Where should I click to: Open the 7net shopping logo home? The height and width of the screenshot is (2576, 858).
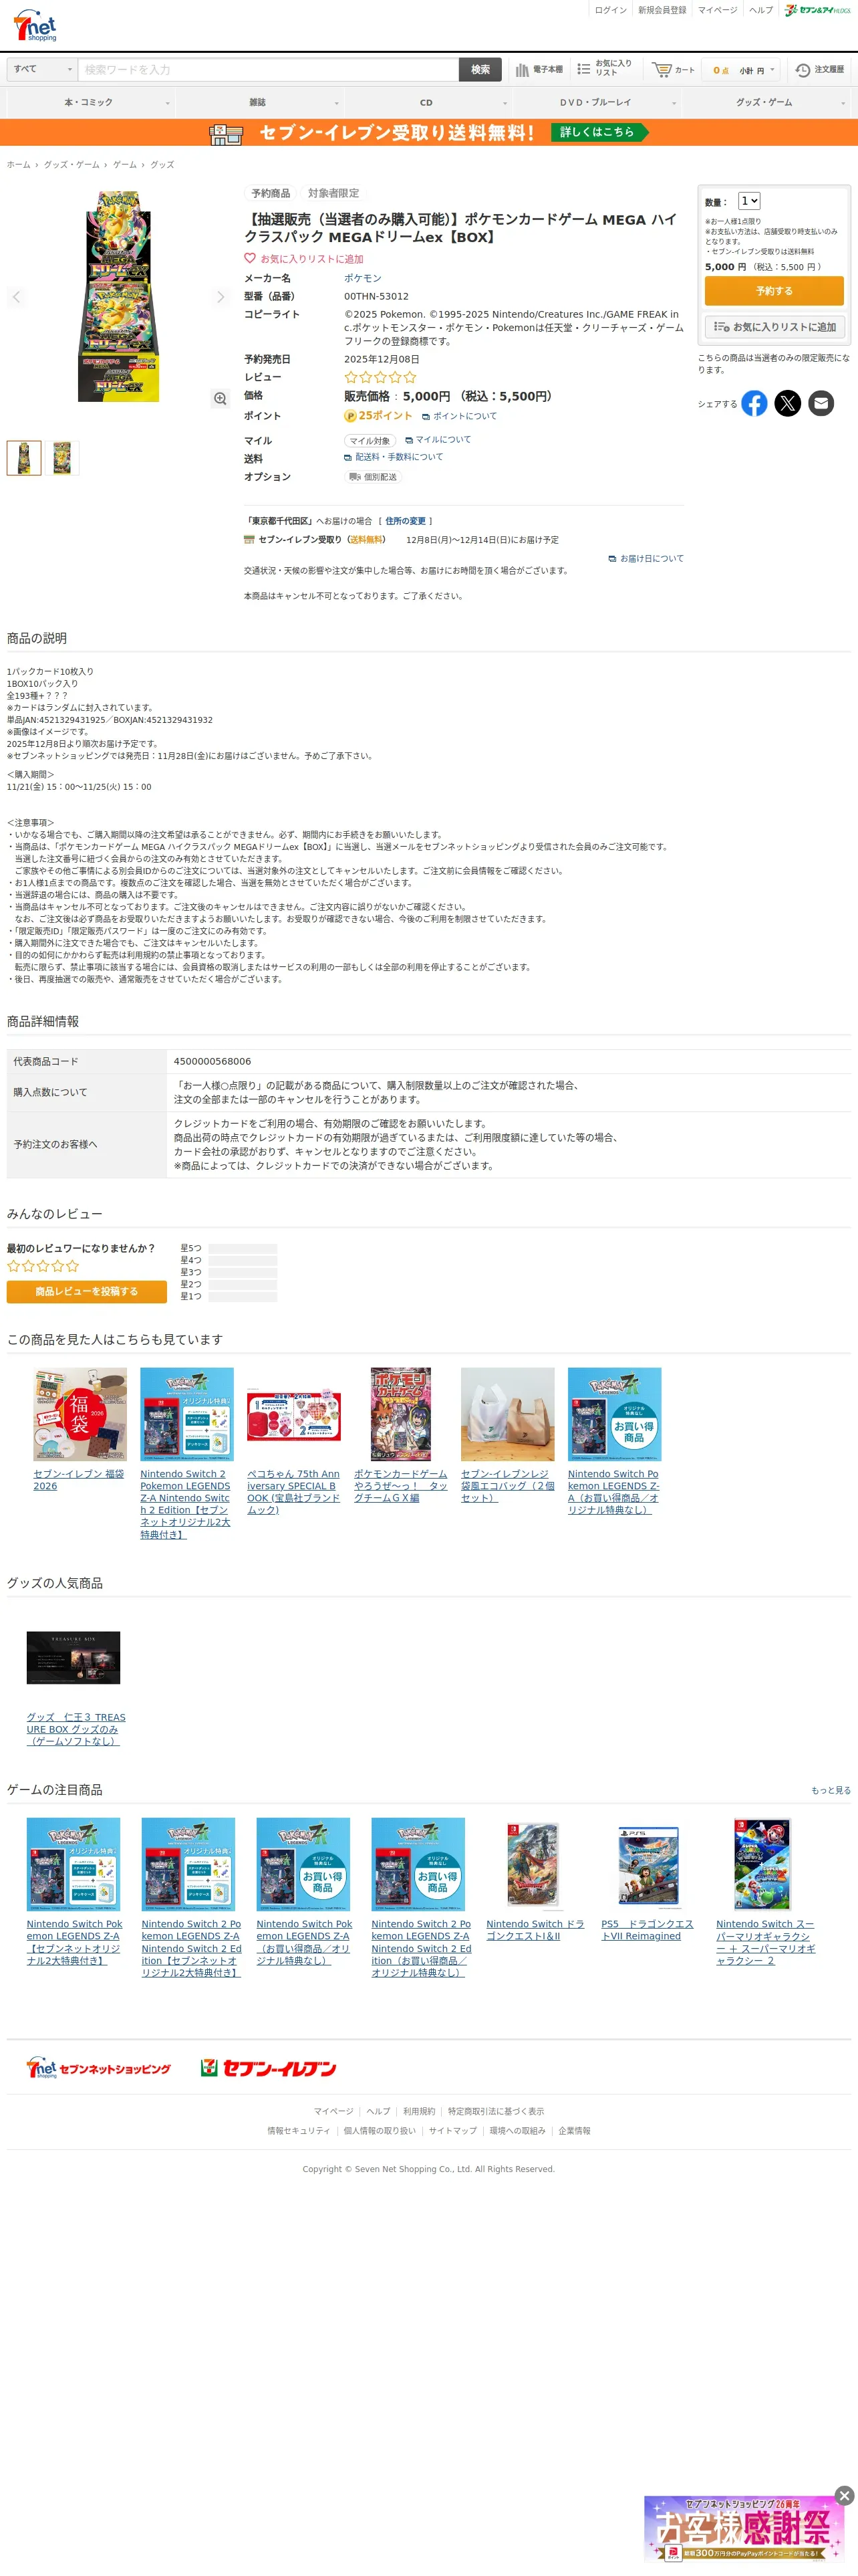point(35,26)
